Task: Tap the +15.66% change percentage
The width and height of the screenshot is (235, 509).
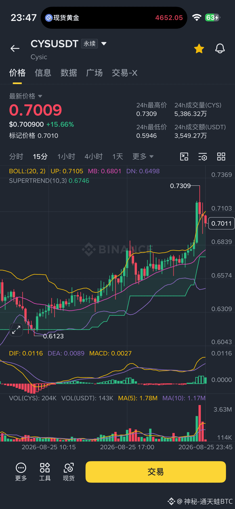Action: pos(60,124)
